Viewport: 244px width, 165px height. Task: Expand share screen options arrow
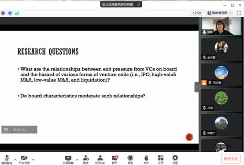(77, 160)
